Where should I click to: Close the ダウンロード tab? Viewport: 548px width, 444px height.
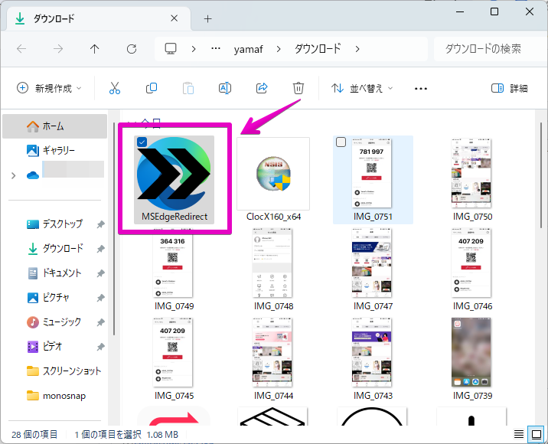coord(174,18)
